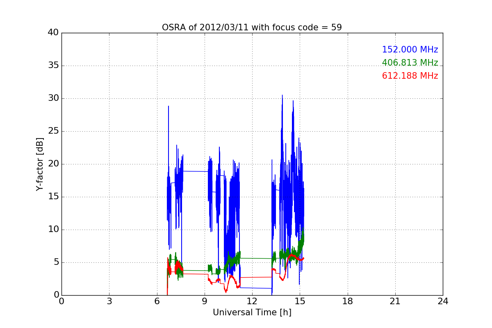Click the plot title 'OSRA of 2012/03/11'
This screenshot has height=328, width=492.
252,27
